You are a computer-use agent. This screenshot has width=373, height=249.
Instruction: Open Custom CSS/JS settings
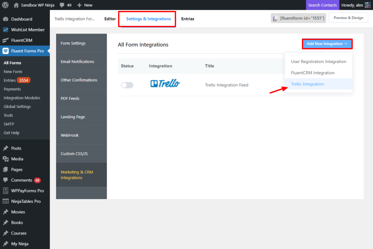click(x=81, y=153)
